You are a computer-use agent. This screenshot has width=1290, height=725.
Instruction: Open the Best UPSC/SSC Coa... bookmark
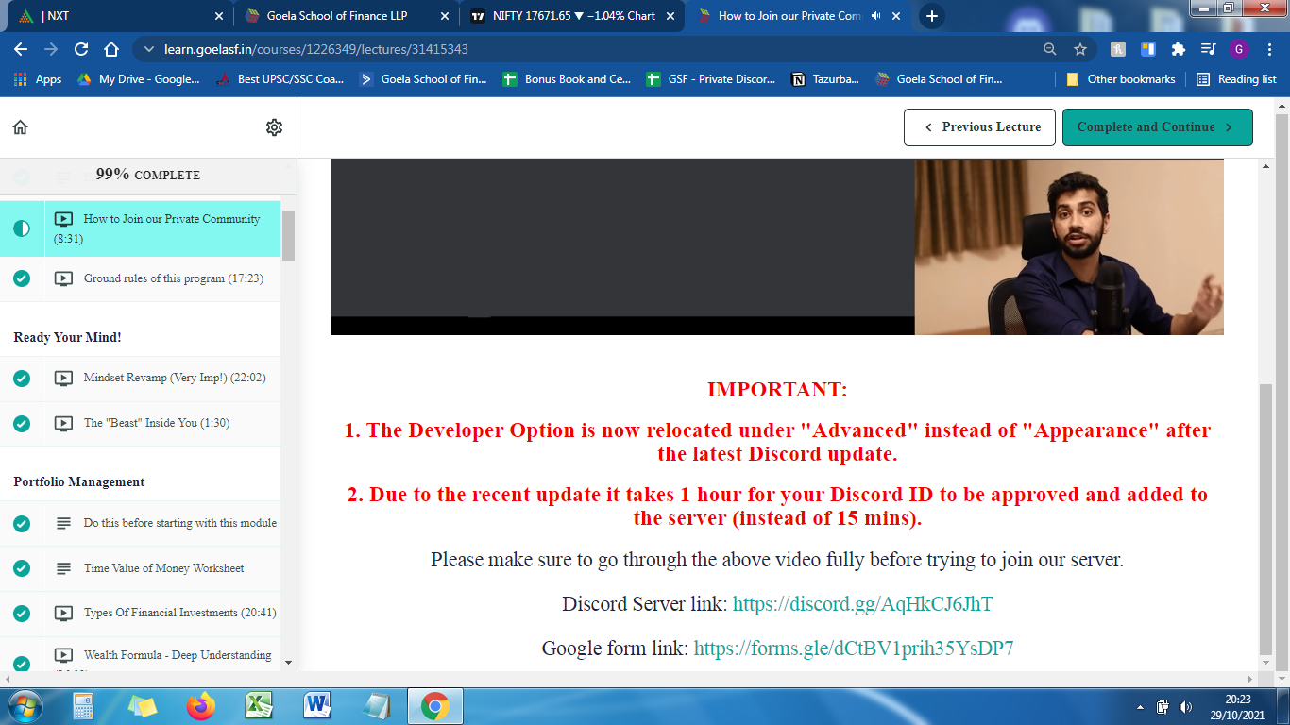[x=280, y=79]
